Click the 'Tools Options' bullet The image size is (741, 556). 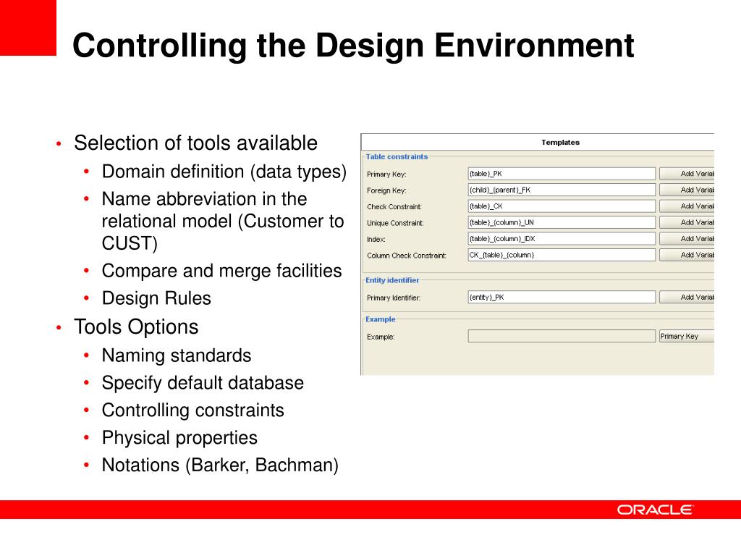tap(136, 327)
